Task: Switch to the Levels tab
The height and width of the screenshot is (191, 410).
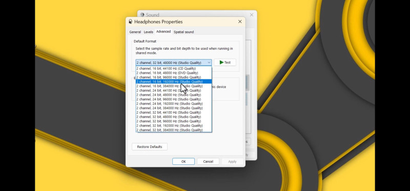Action: coord(149,32)
